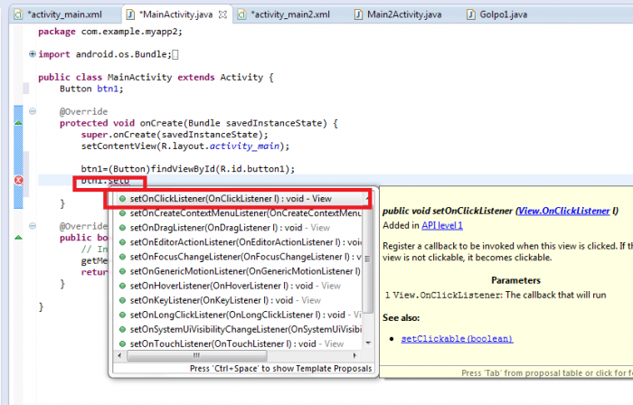
Task: Click the findViewById call in code
Action: click(184, 169)
